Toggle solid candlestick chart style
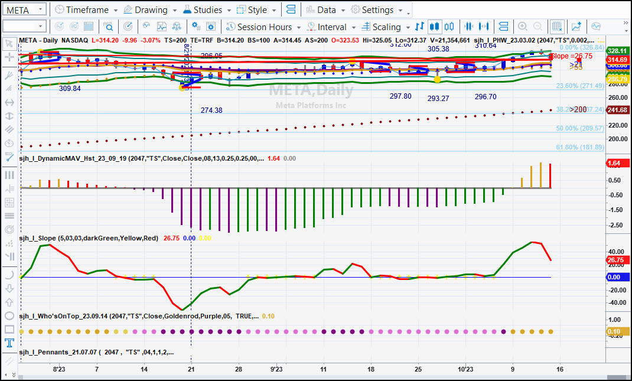The image size is (632, 381). (435, 27)
